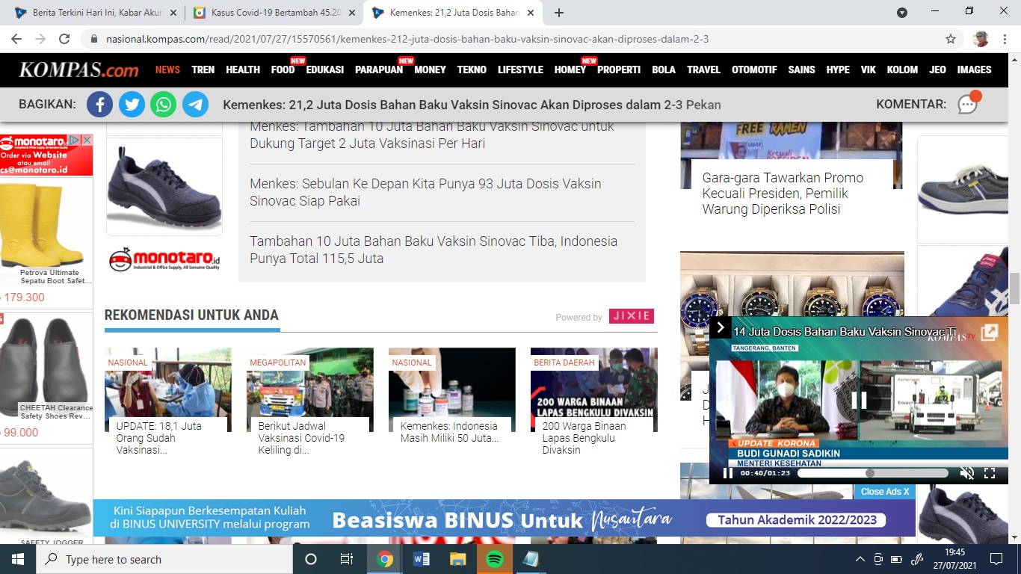1021x574 pixels.
Task: Open article about 93 Juta Dosis Vaksin
Action: [425, 192]
